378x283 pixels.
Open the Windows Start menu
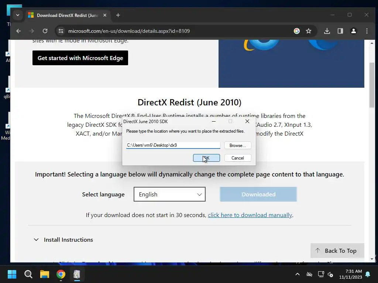12,274
